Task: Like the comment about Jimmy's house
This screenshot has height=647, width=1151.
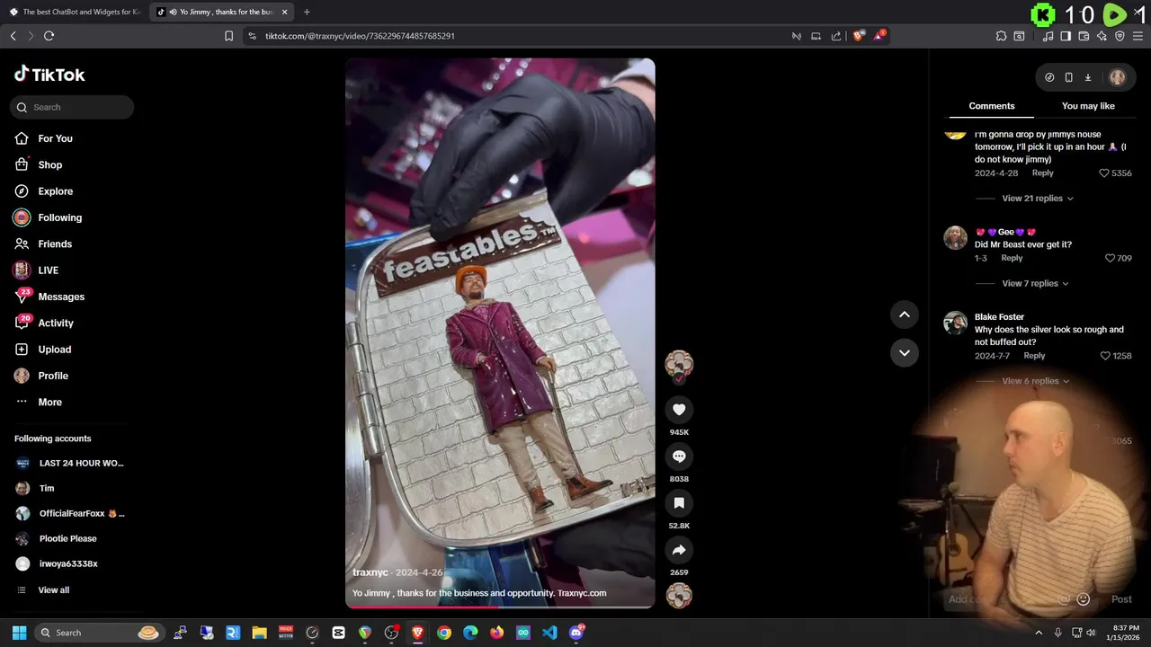Action: click(x=1104, y=173)
